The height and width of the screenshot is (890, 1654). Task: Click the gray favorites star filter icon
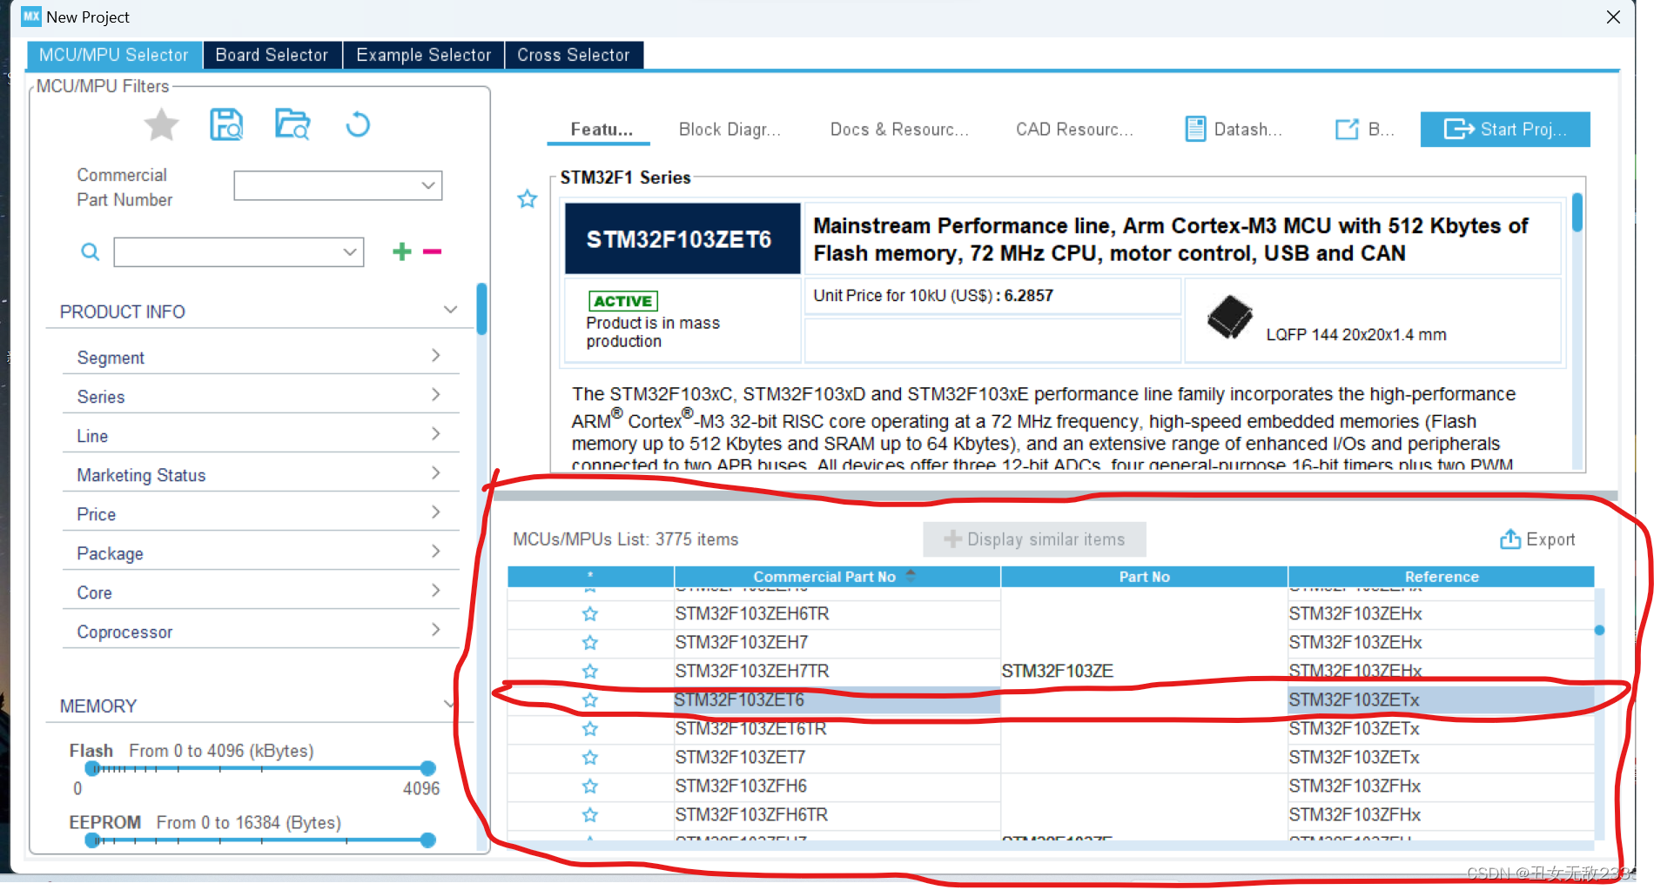click(161, 125)
